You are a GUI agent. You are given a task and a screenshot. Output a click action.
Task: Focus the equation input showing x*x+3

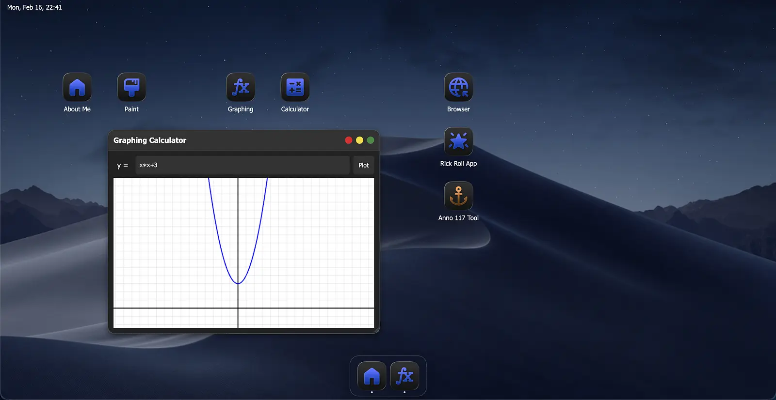[x=242, y=165]
